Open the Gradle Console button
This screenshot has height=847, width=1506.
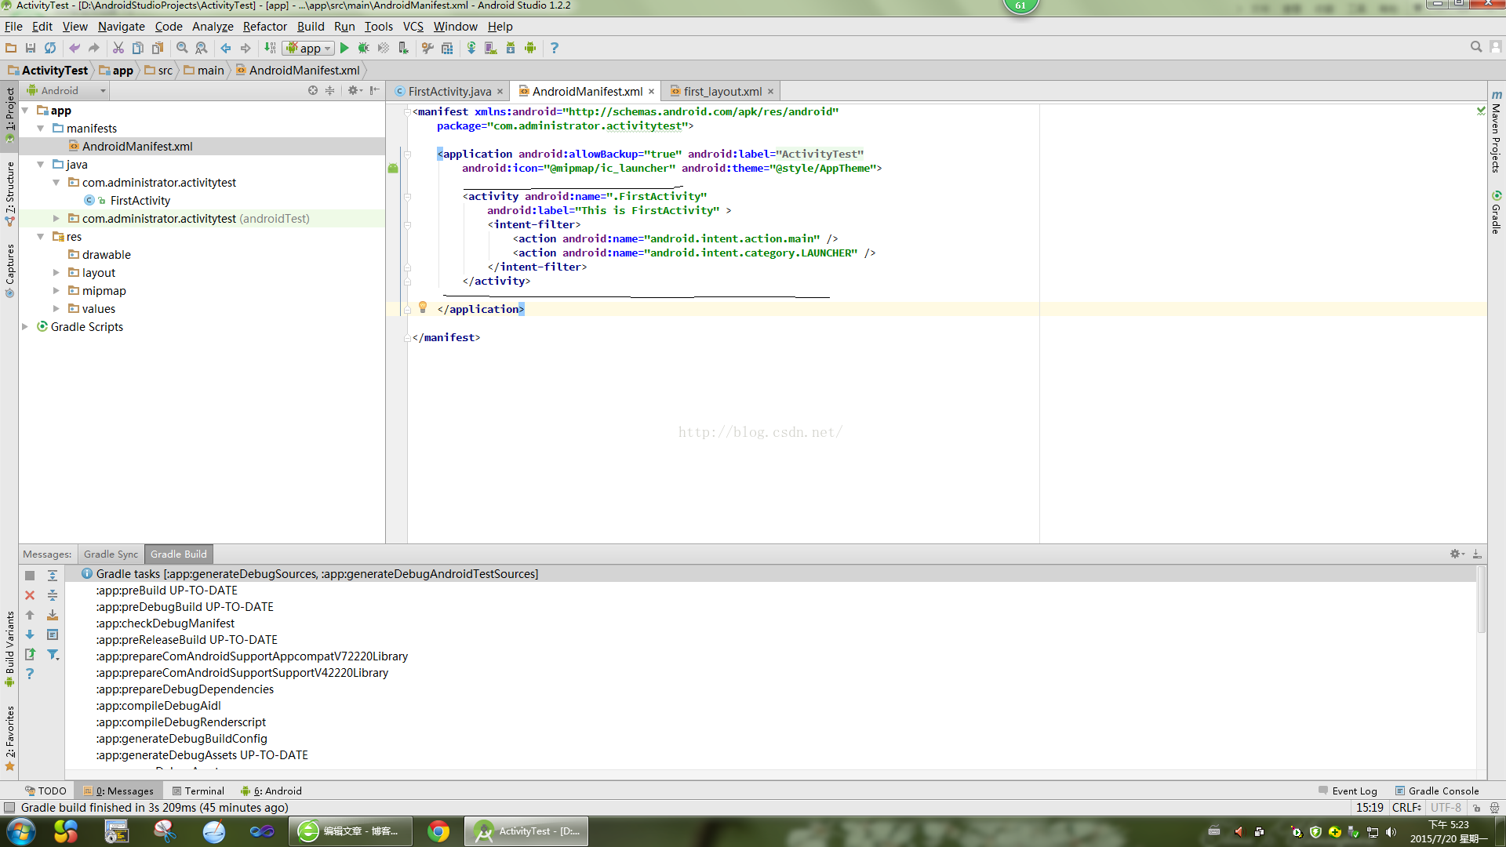pos(1437,791)
